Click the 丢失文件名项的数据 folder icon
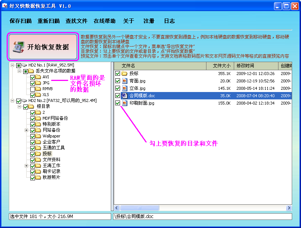The width and height of the screenshot is (301, 228). pos(31,71)
